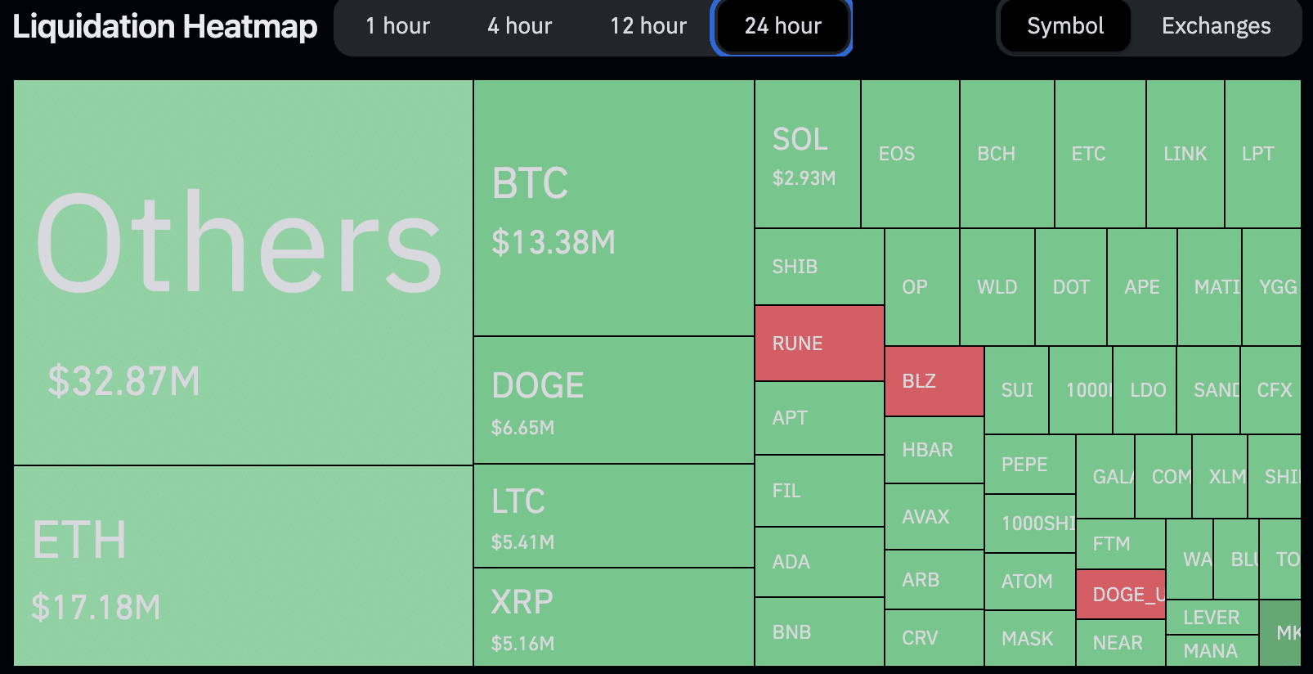Screen dimensions: 1313x674
Task: Click the 24 hour tab
Action: [x=782, y=26]
